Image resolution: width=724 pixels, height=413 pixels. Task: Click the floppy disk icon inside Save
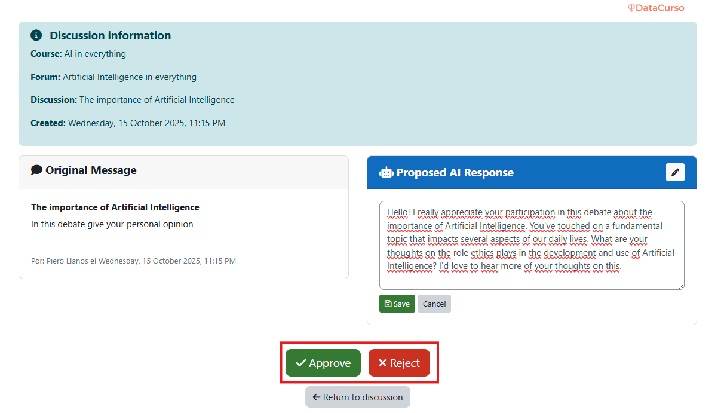(388, 303)
